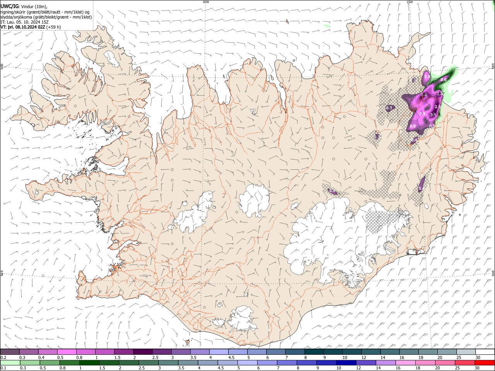Click the bright red 30 swatch in the rain legend

[485, 363]
